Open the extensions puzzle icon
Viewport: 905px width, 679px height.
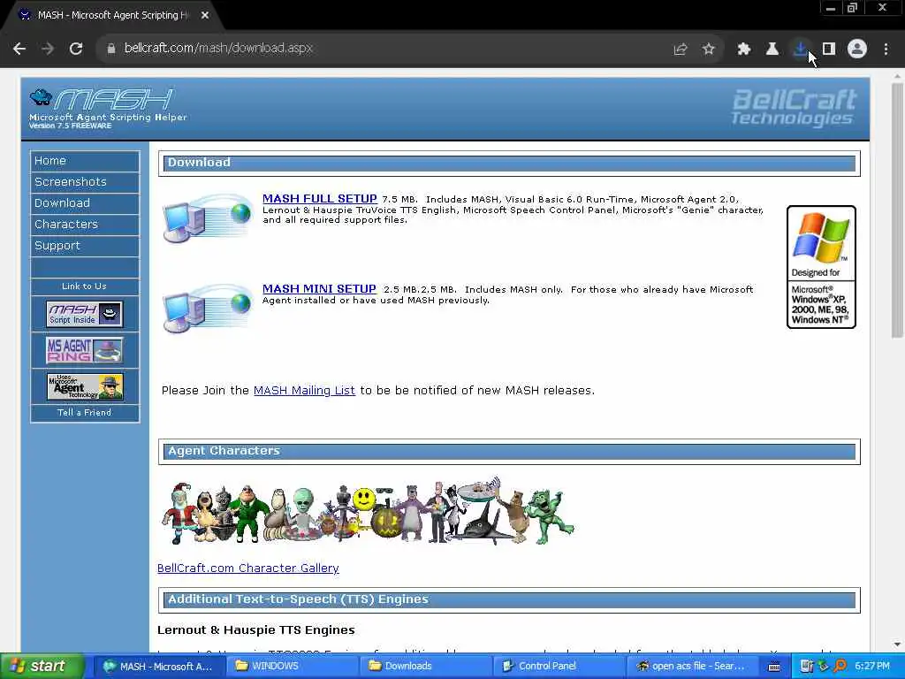[x=744, y=50]
